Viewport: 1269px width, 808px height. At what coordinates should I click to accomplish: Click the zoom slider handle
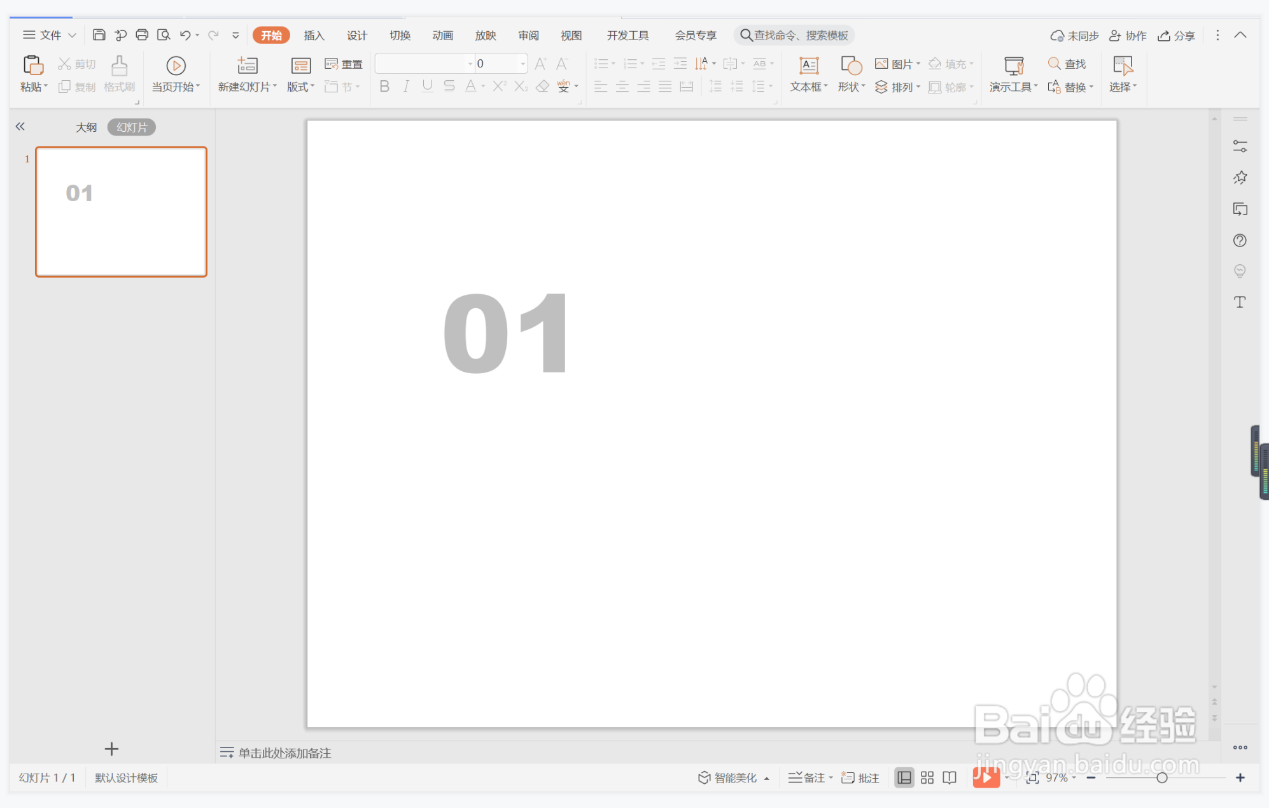coord(1161,777)
